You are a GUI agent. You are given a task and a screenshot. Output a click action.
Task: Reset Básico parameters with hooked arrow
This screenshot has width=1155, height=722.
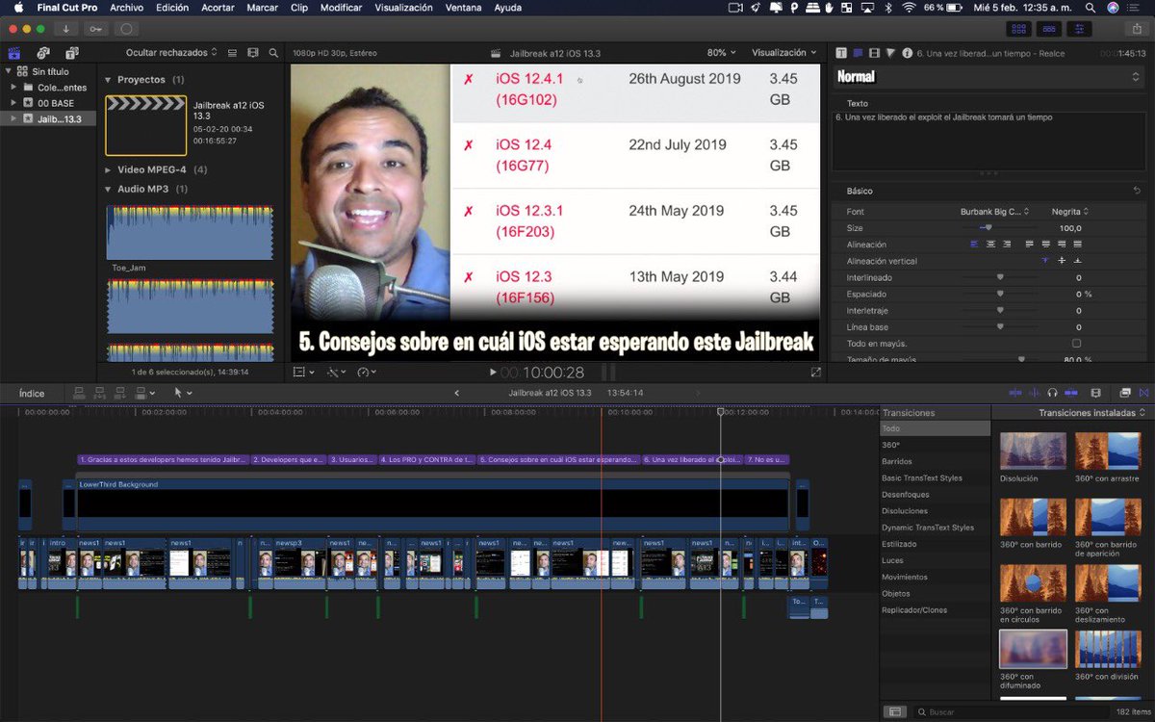[x=1137, y=191]
